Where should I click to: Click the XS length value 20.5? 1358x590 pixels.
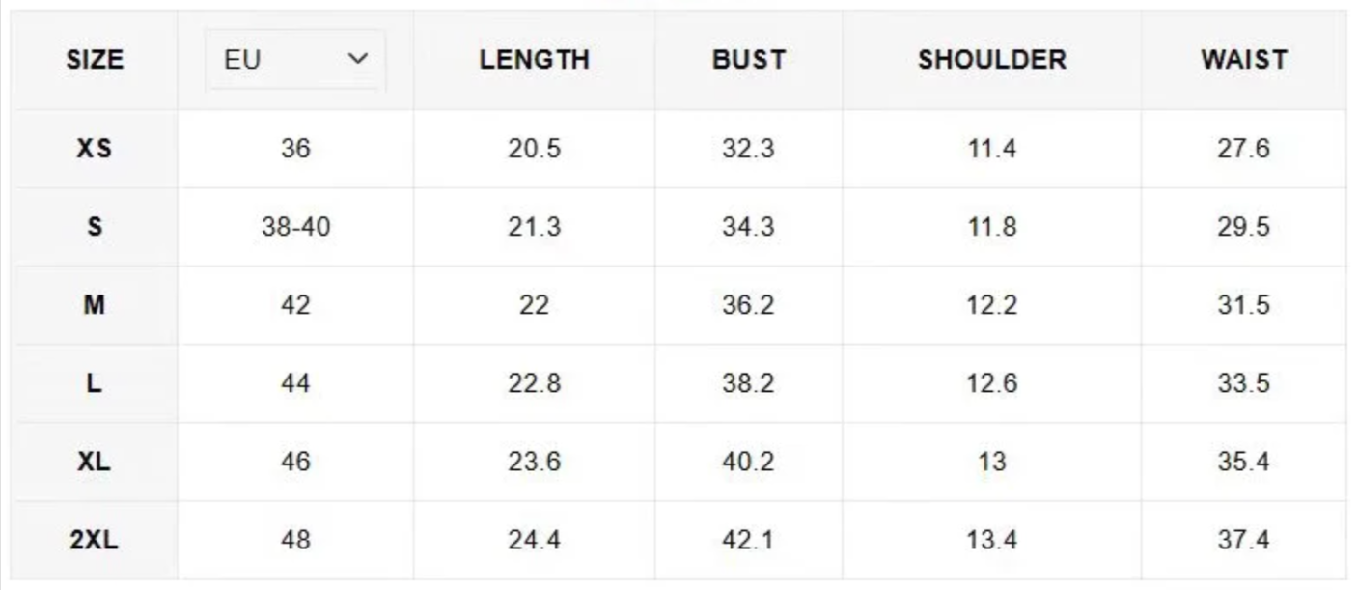(x=534, y=150)
